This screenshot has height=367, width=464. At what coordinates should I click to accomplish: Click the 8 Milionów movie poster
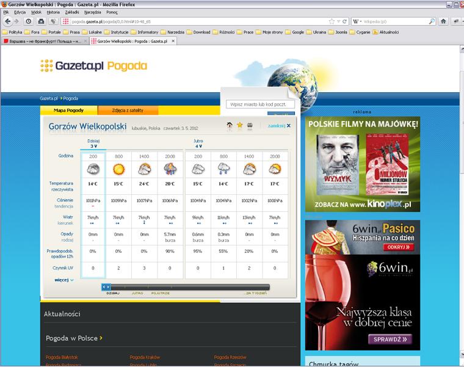pos(387,164)
